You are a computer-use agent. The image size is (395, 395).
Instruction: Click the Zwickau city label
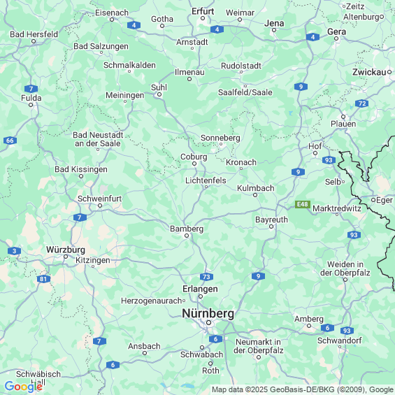pos(369,72)
